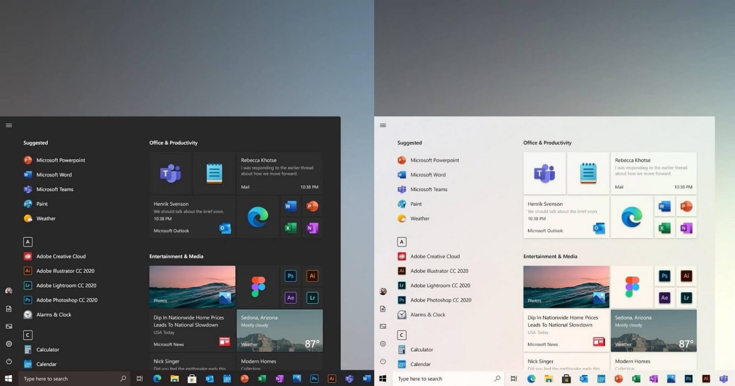This screenshot has height=386, width=735.
Task: Open the hamburger menu atop the Start menu
Action: pos(9,125)
